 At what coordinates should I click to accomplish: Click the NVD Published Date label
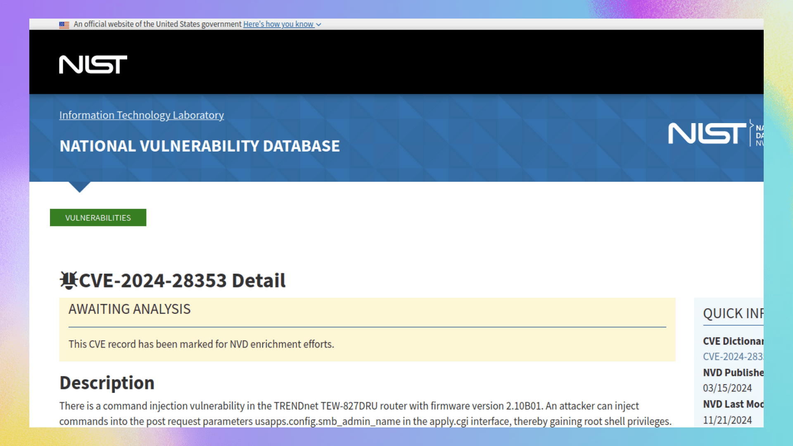coord(733,372)
